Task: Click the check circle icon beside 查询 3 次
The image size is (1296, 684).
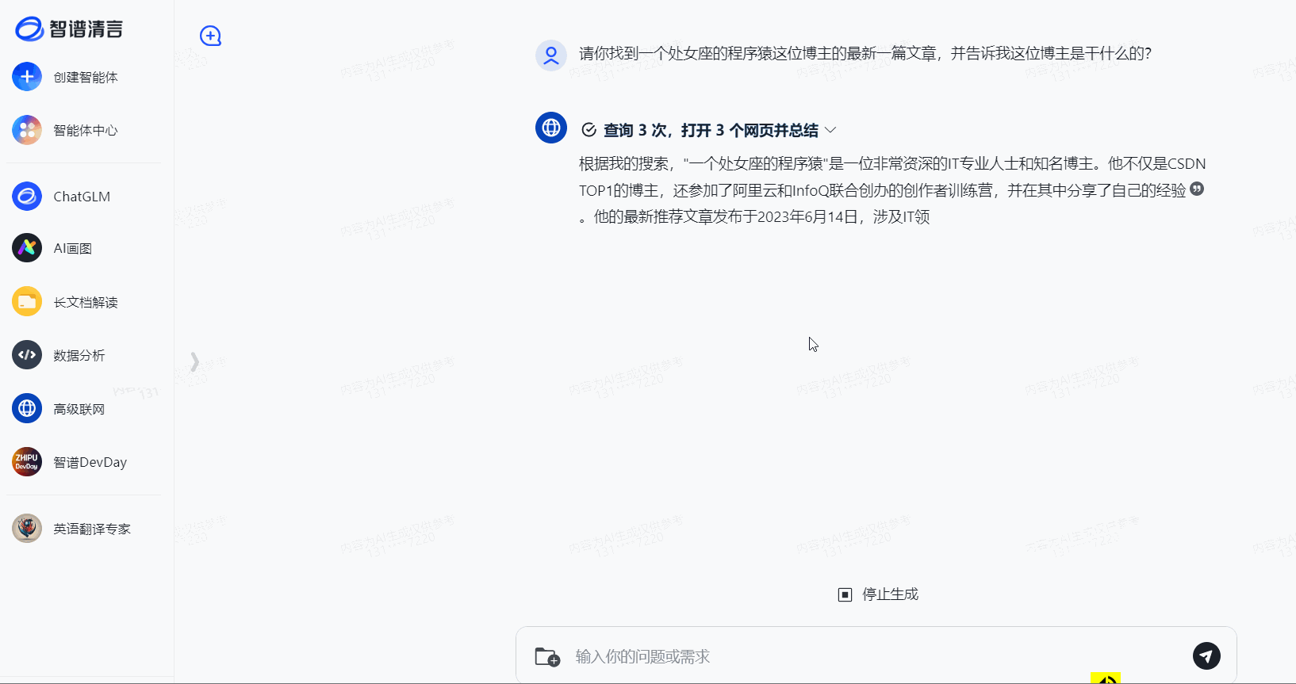Action: (589, 130)
